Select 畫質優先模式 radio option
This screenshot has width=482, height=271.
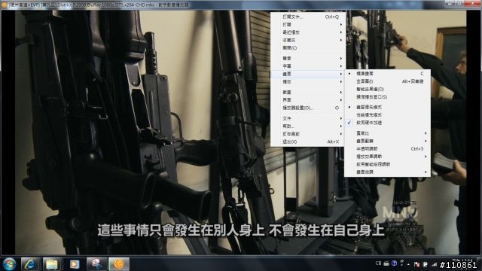pos(387,107)
